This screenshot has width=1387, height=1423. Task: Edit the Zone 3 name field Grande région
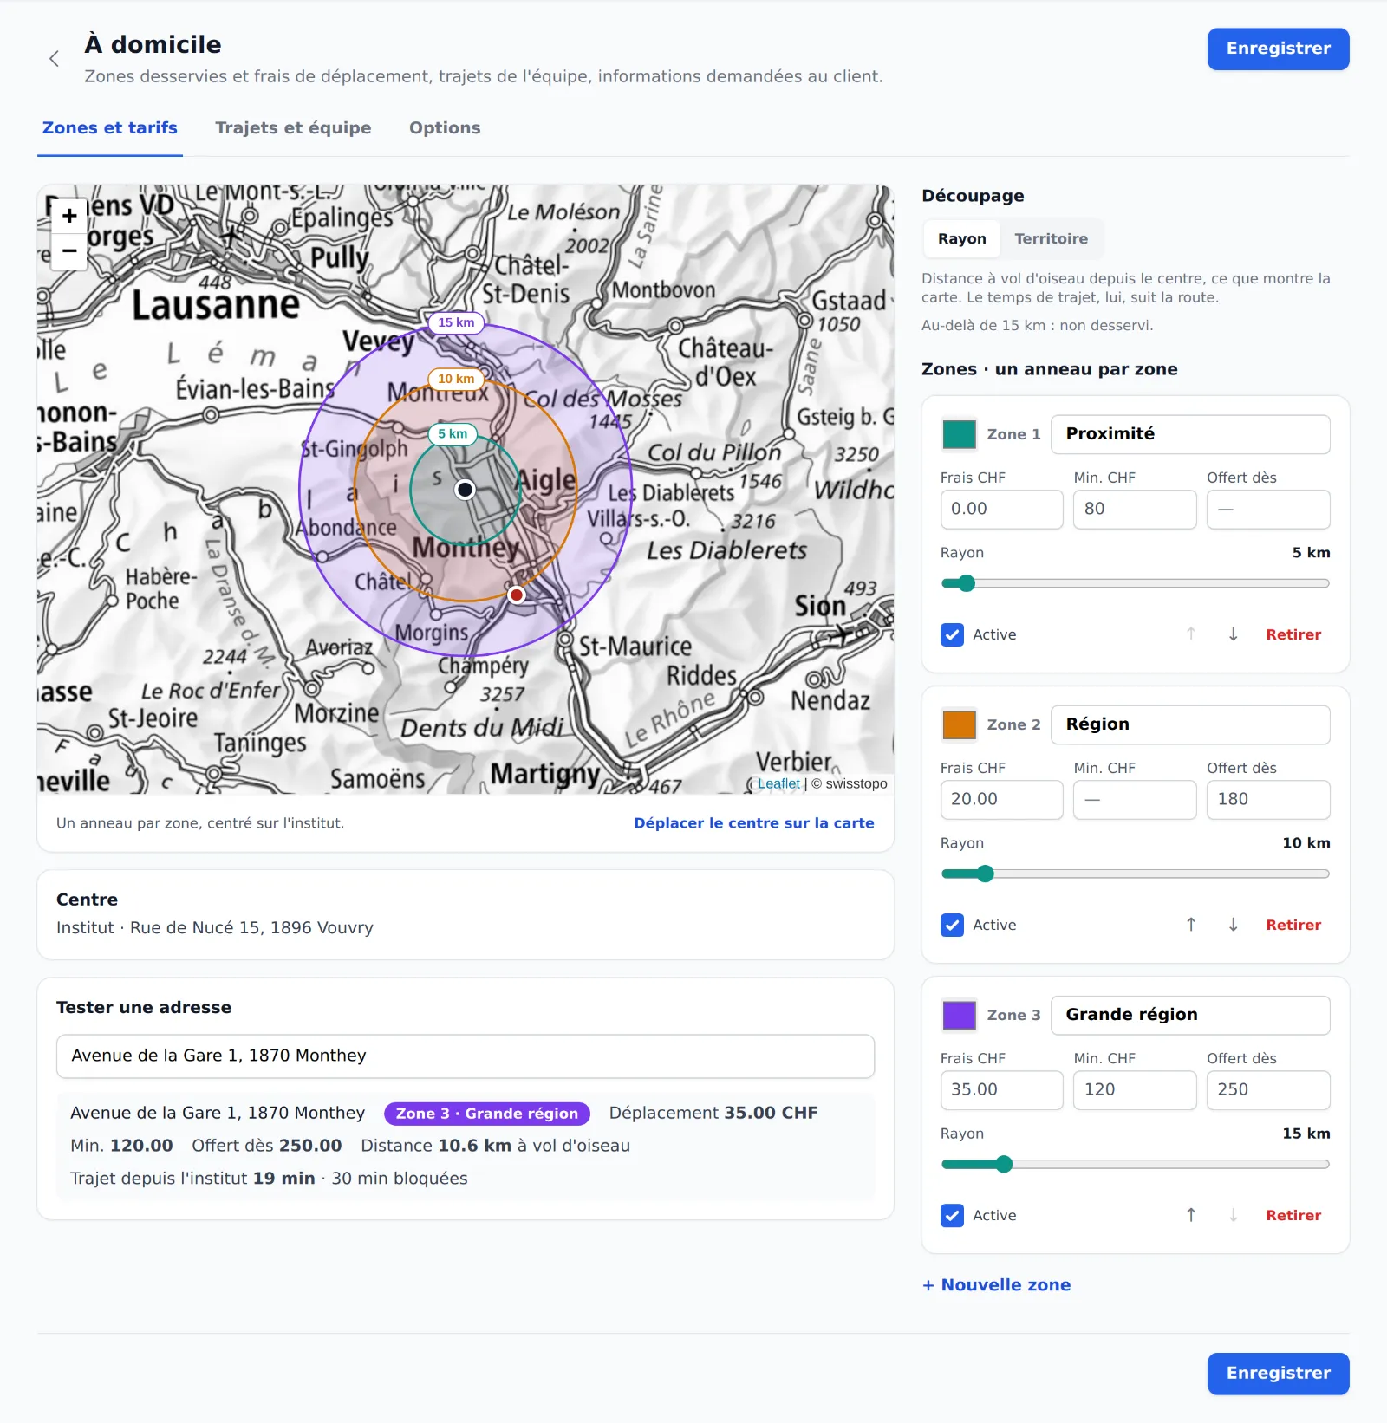point(1190,1015)
